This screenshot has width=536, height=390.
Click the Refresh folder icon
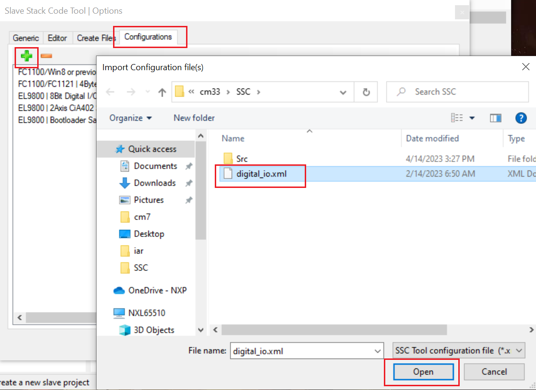coord(366,92)
